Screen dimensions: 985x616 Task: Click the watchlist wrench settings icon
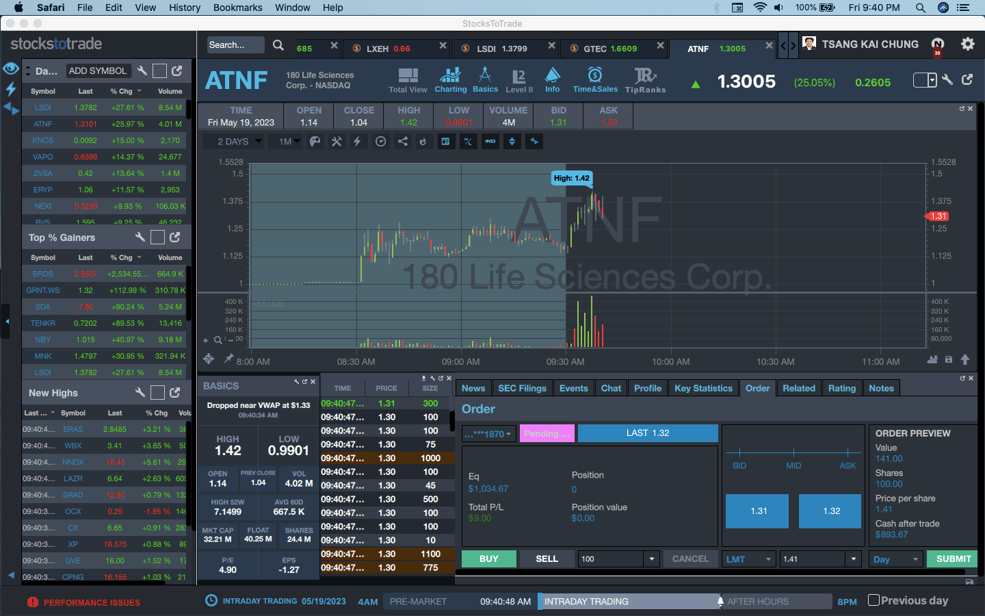click(142, 70)
